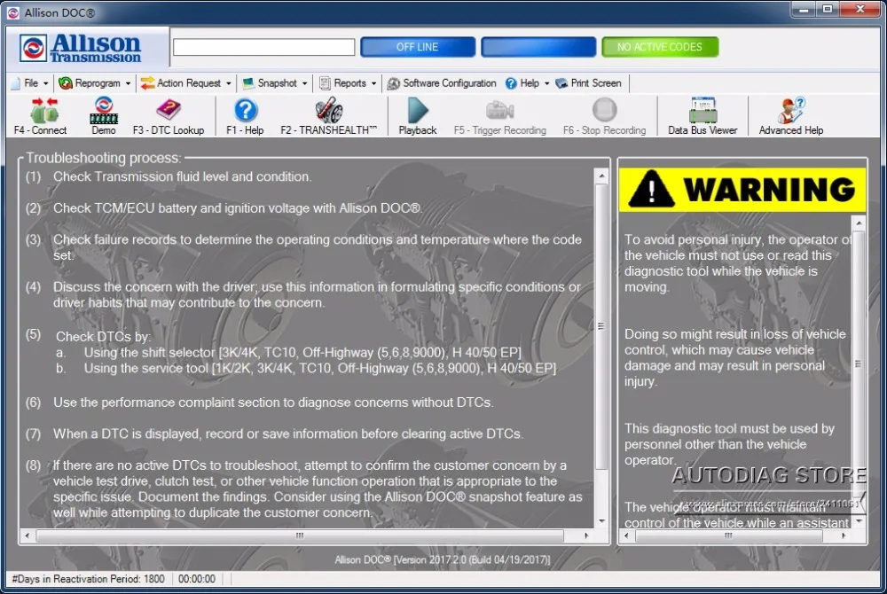Click 'Use the performance complaint section' text
This screenshot has width=887, height=594.
pos(273,403)
